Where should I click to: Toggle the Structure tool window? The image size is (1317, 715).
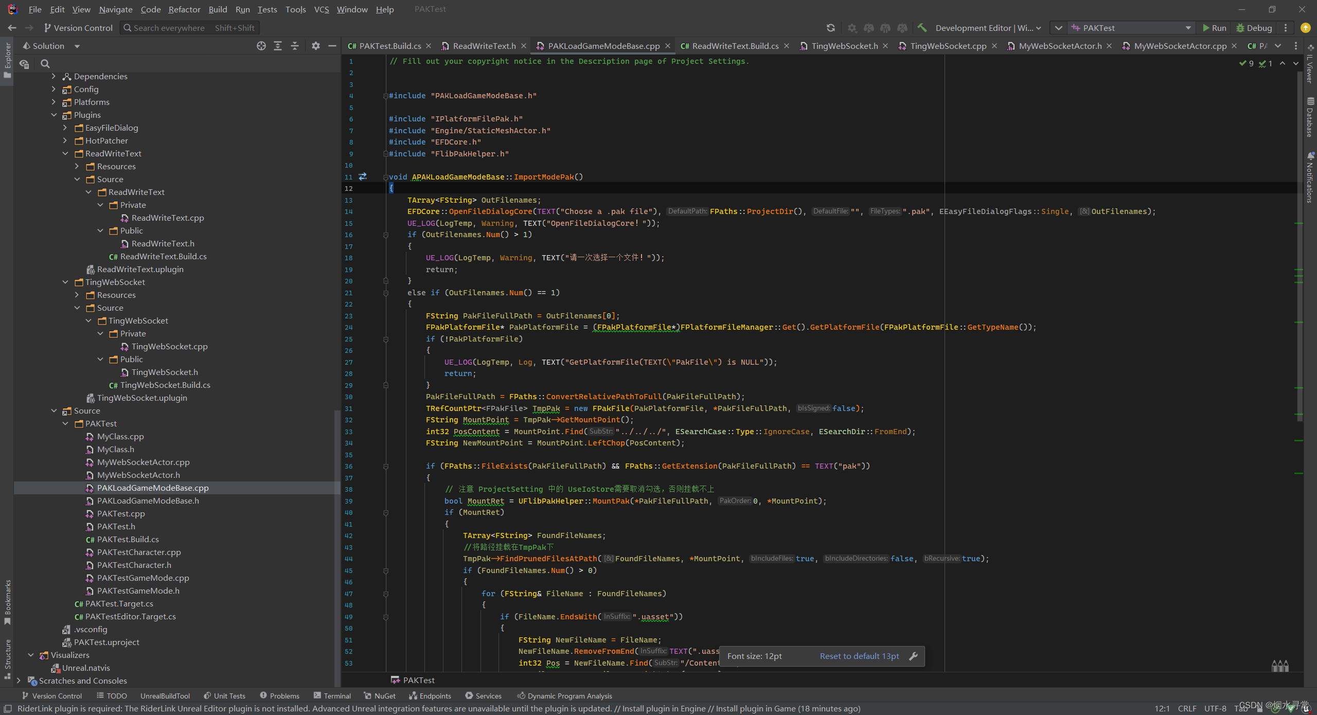[x=7, y=658]
